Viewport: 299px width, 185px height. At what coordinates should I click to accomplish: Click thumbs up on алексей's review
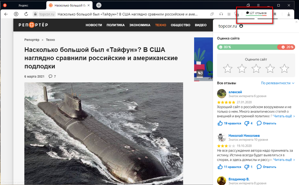tap(220, 123)
